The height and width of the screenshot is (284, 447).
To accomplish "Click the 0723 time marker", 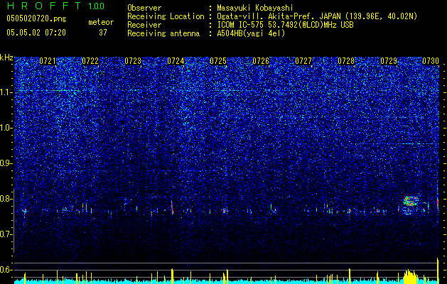I will pyautogui.click(x=133, y=61).
